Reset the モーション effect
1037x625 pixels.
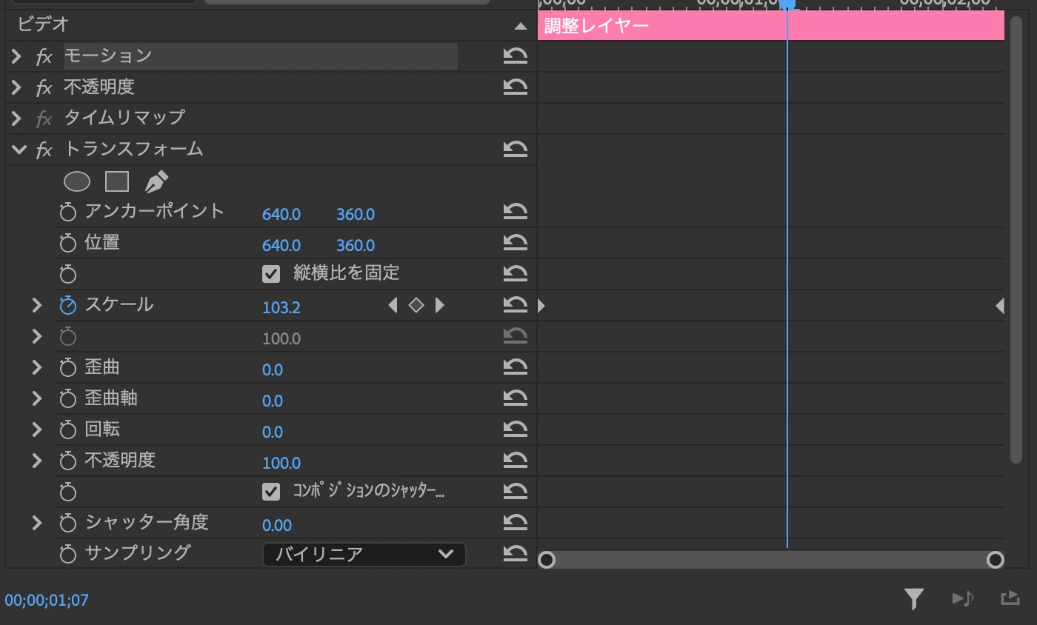tap(515, 56)
